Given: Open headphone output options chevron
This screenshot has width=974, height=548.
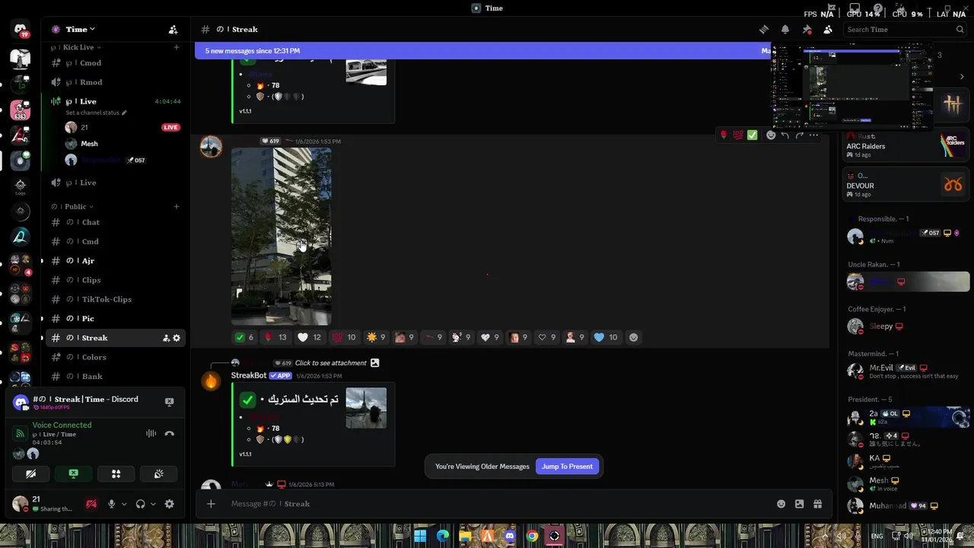Looking at the screenshot, I should tap(153, 504).
